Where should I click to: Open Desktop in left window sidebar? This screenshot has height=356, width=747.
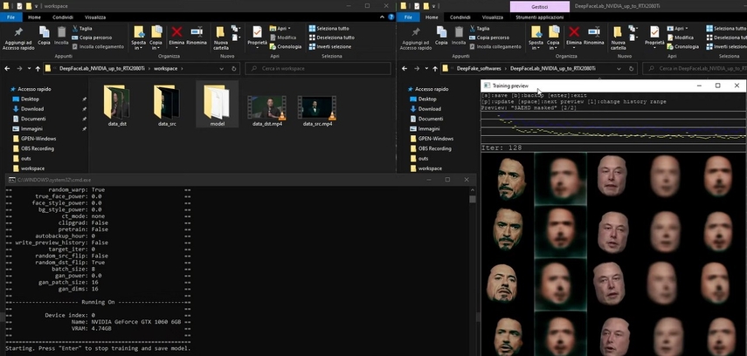tap(30, 99)
